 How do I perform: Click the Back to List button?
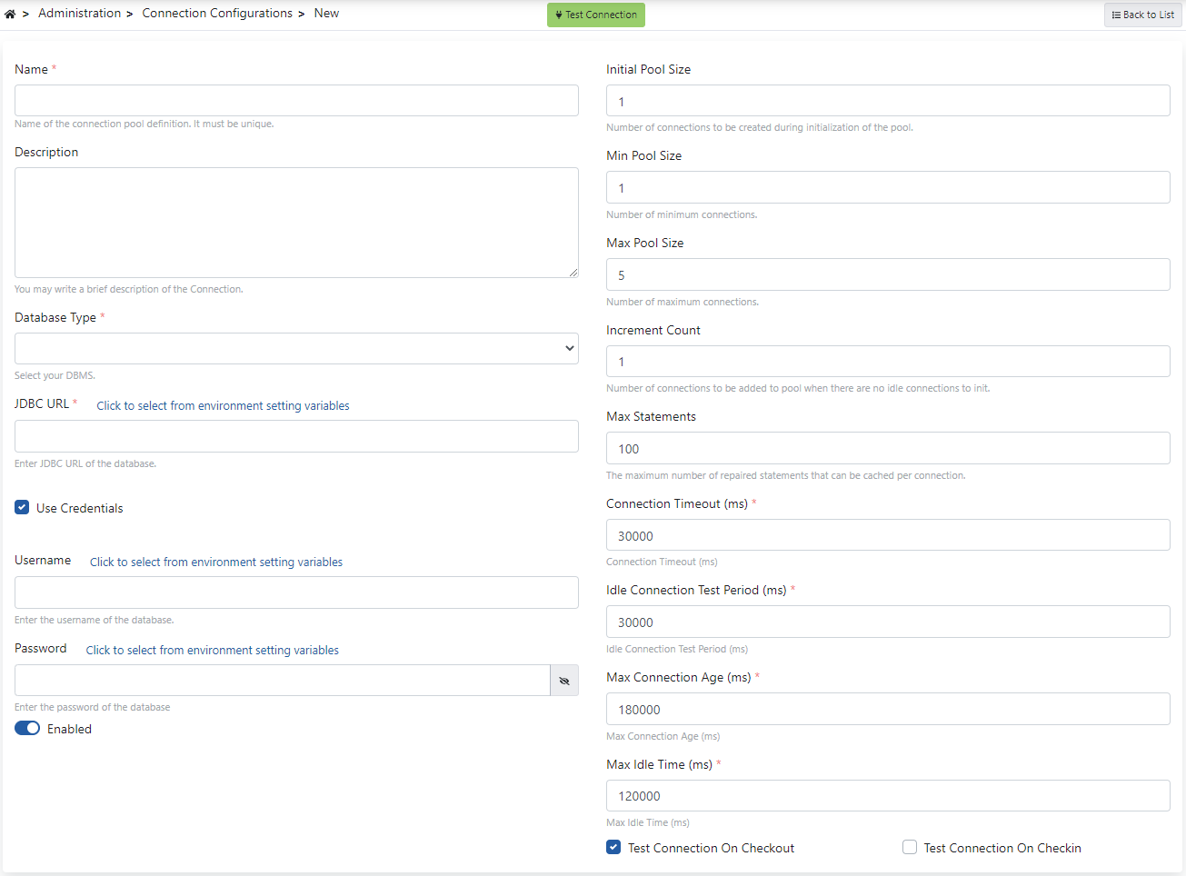1142,15
